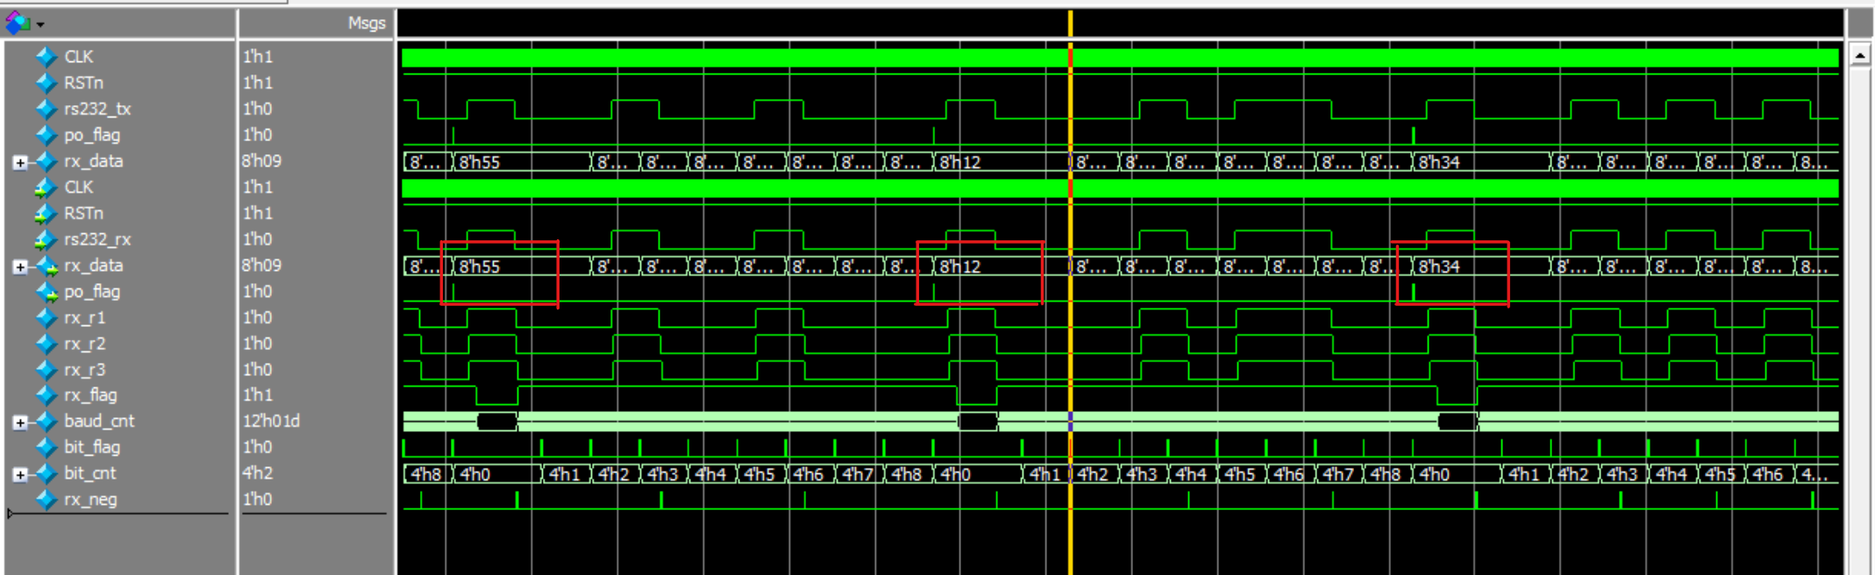1875x575 pixels.
Task: Expand the rx_data bus below po_flag near rs232_tx
Action: click(20, 162)
